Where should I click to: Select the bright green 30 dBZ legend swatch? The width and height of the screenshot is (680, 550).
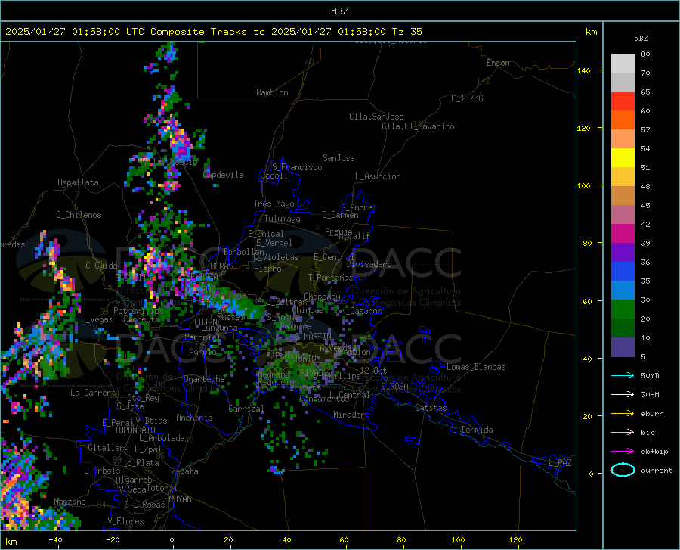pyautogui.click(x=623, y=309)
